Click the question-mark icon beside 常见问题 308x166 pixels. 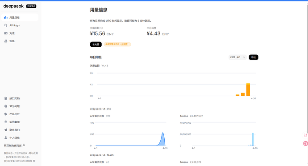6,106
